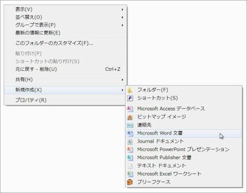Image resolution: width=247 pixels, height=193 pixels.
Task: Create a new ショートカット(S)
Action: [x=184, y=98]
